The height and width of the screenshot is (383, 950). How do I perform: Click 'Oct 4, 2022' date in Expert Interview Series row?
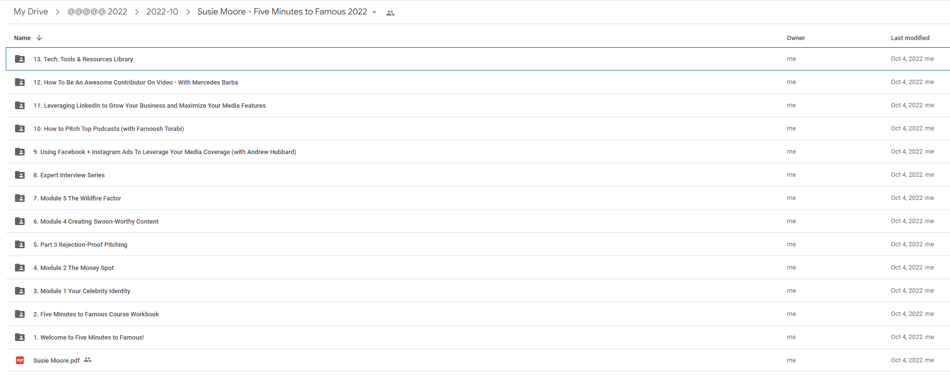(907, 175)
